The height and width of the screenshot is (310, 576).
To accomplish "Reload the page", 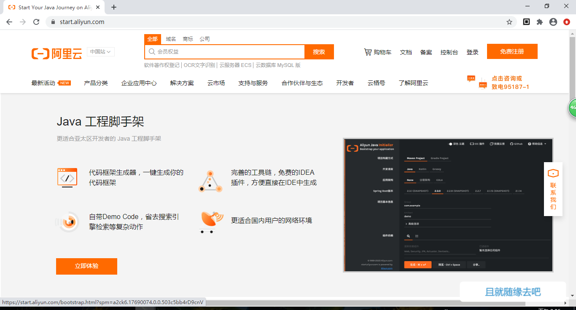I will pyautogui.click(x=36, y=22).
